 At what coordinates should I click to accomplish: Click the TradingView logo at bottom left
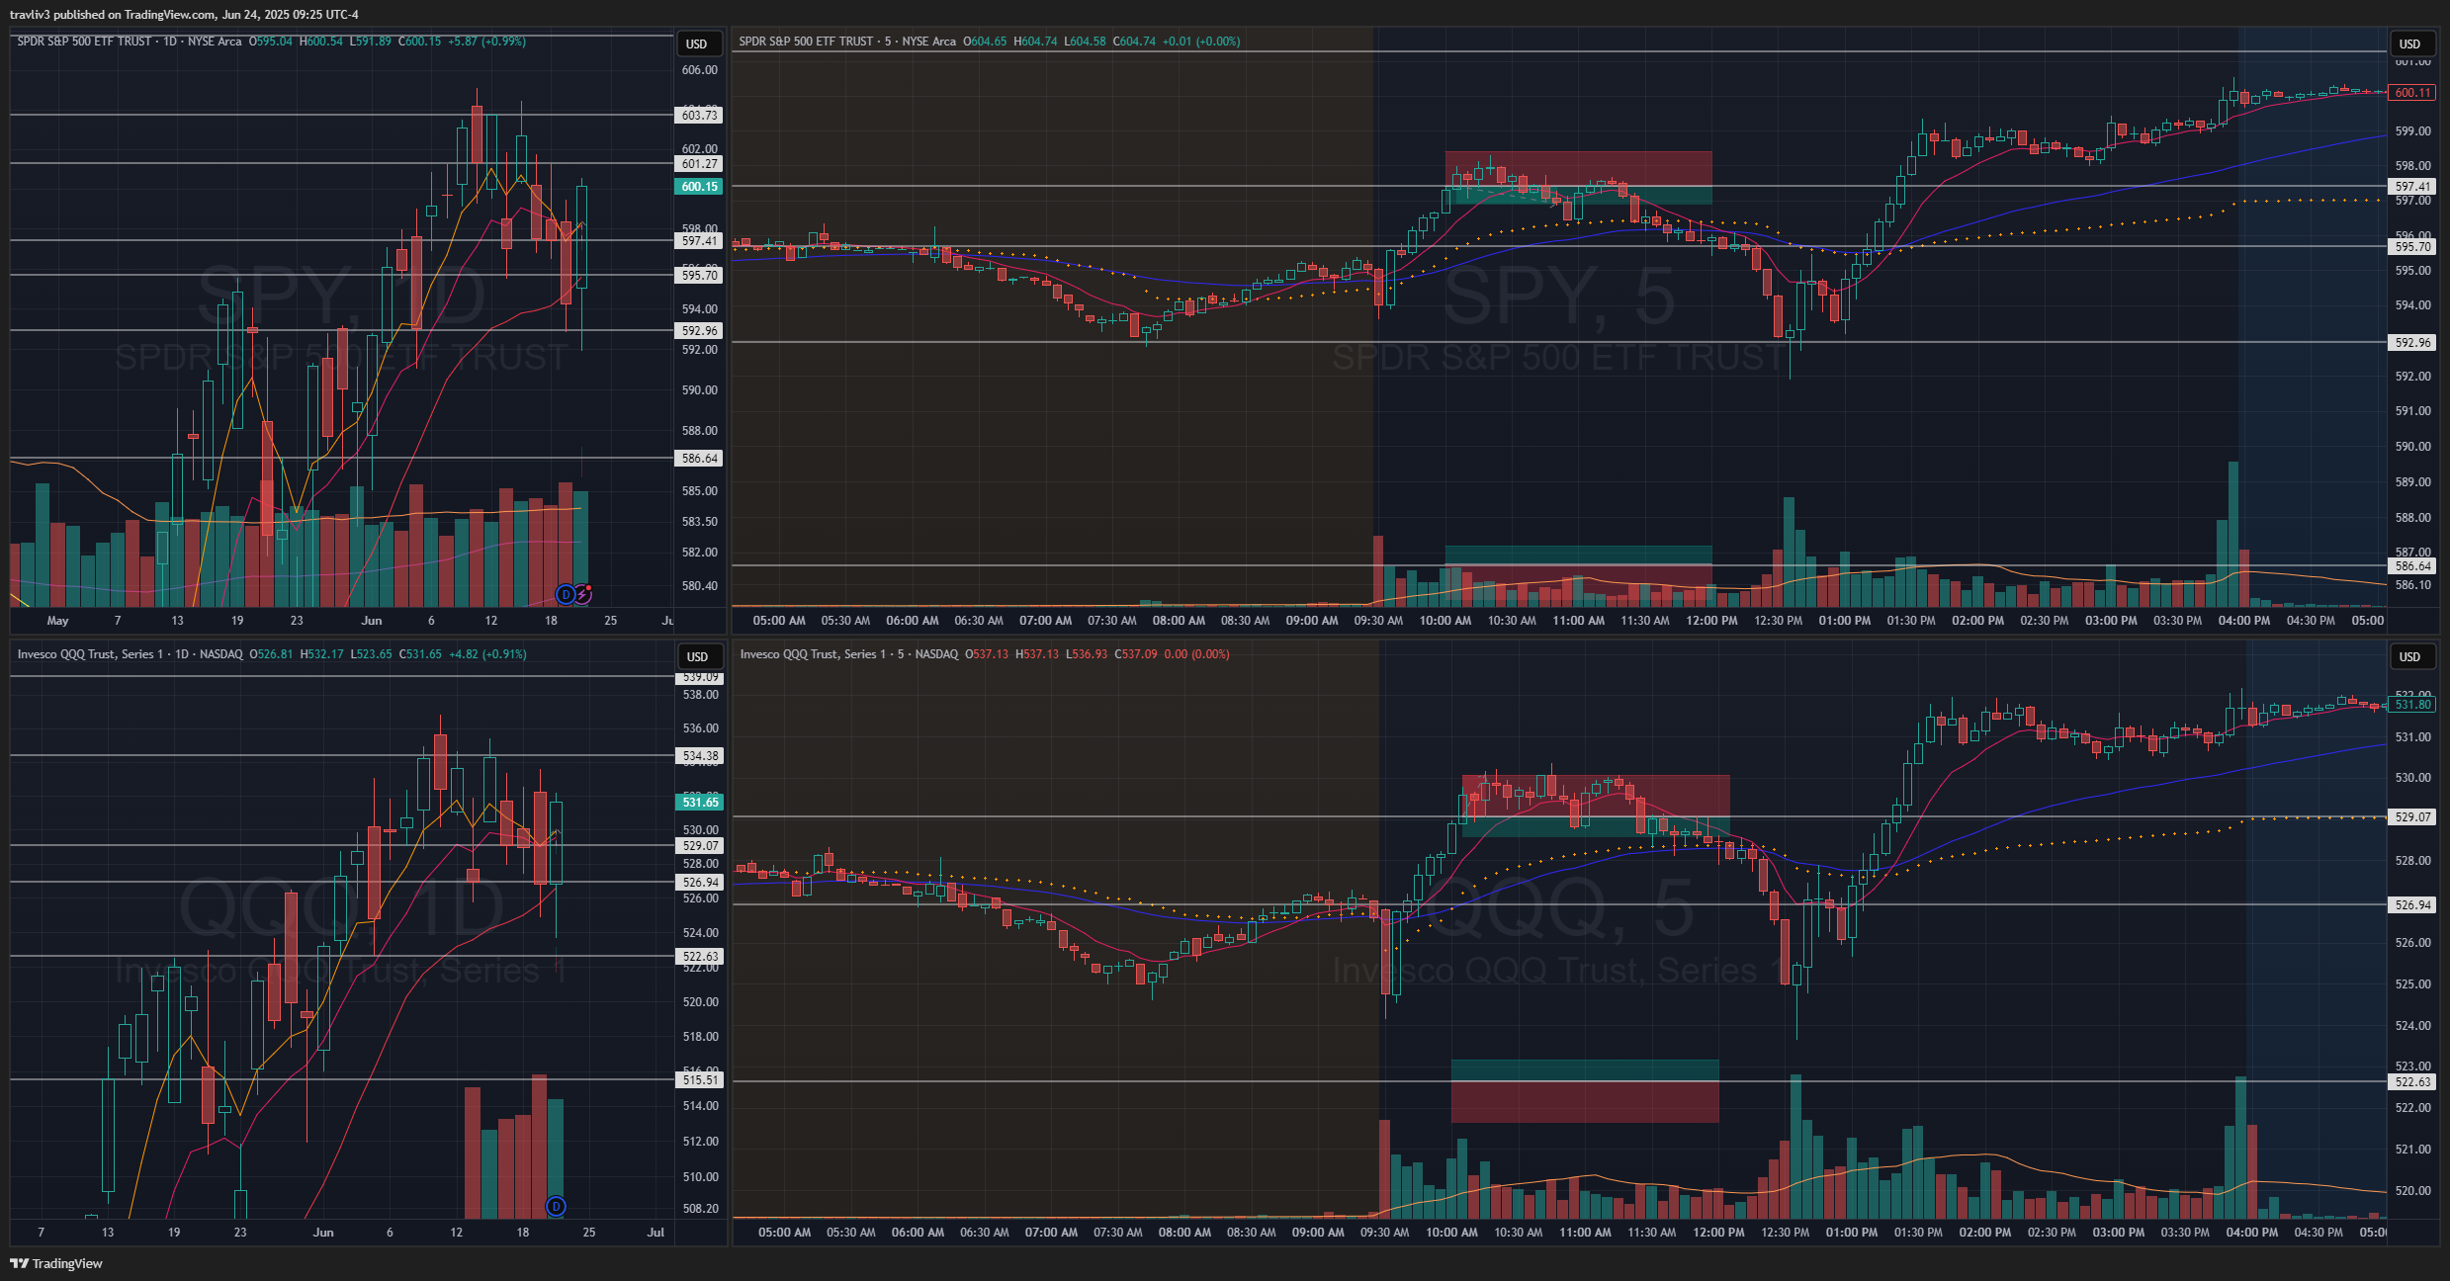(x=56, y=1263)
